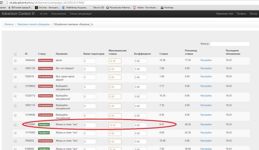This screenshot has width=259, height=150.
Task: Sort by the Коэффициент column header
Action: click(142, 54)
